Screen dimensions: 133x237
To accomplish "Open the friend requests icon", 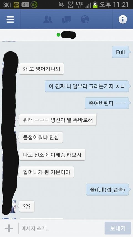I will pyautogui.click(x=48, y=19).
